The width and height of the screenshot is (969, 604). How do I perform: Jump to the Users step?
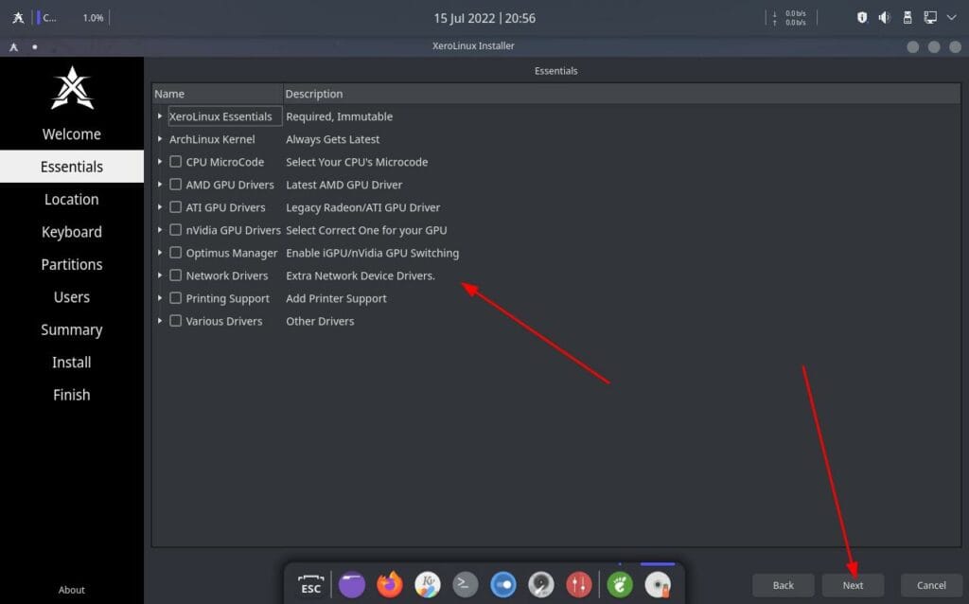[72, 297]
